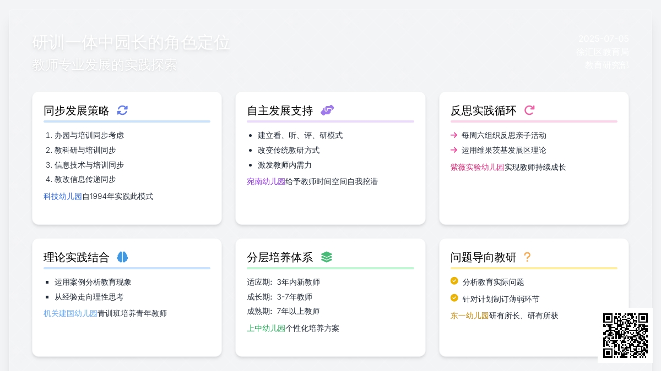Click the text 教育研究部

tap(607, 65)
